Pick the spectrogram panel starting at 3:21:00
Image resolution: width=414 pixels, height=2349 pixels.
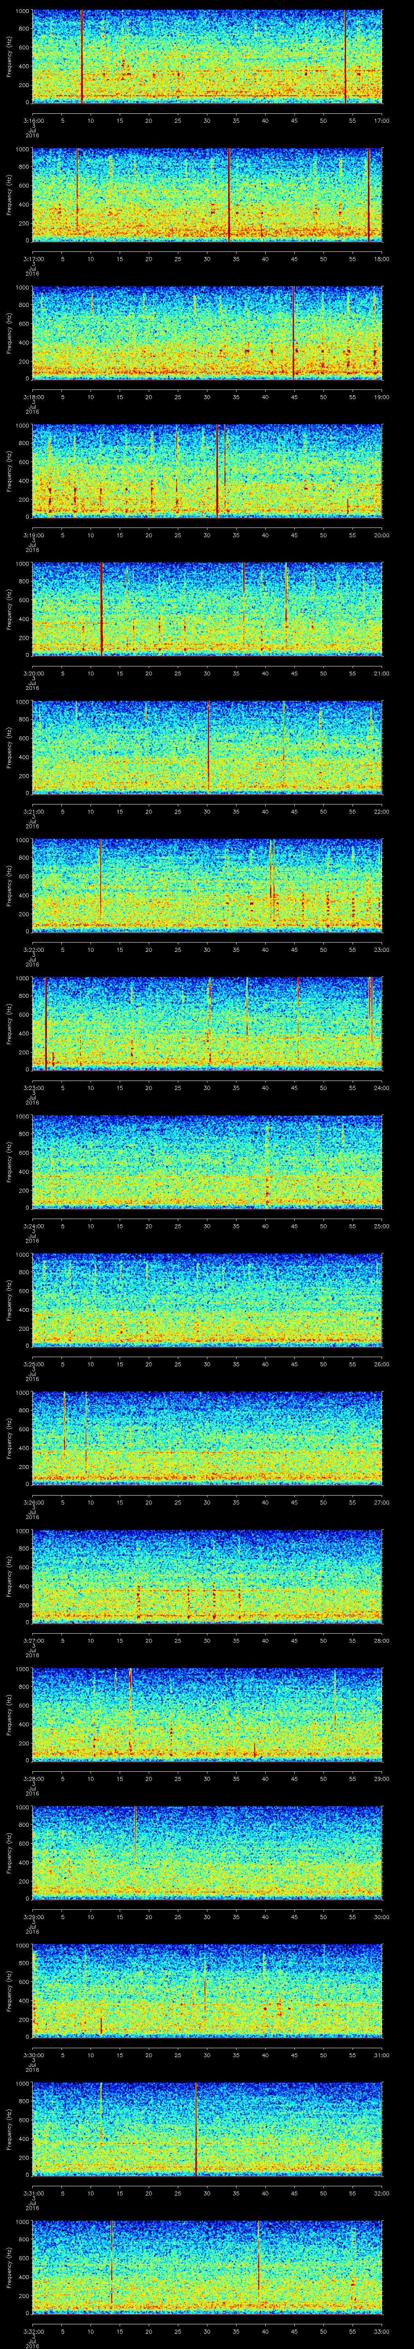tap(207, 748)
